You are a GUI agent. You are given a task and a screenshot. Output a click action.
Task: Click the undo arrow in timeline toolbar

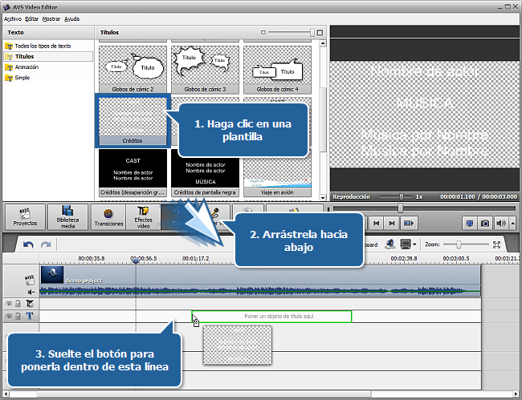[x=28, y=244]
